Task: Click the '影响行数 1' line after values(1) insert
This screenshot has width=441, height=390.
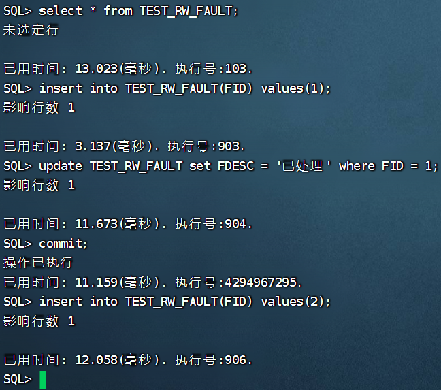Action: point(39,108)
